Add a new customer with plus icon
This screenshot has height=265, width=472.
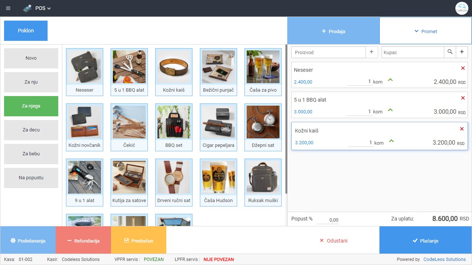point(462,52)
